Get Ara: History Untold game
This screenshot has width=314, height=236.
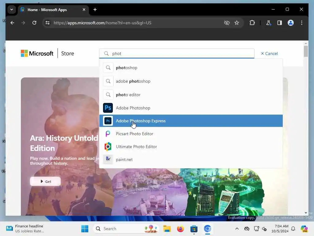click(45, 181)
